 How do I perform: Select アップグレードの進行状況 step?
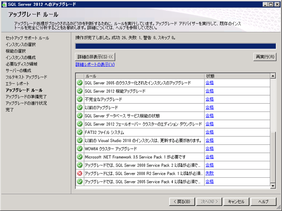(26, 103)
